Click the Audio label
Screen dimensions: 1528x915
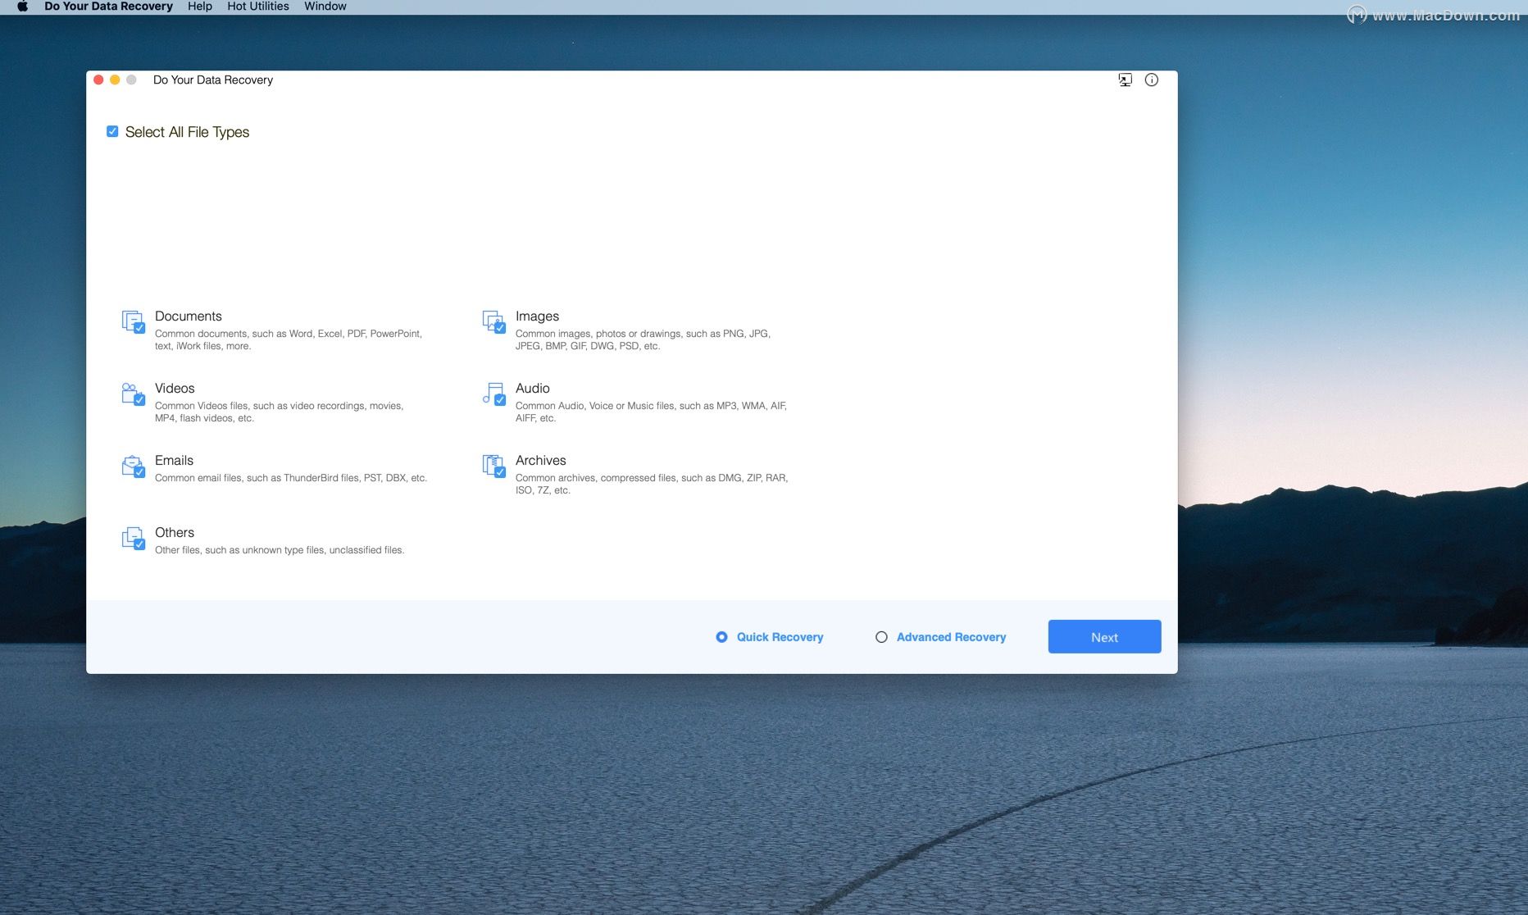point(533,389)
